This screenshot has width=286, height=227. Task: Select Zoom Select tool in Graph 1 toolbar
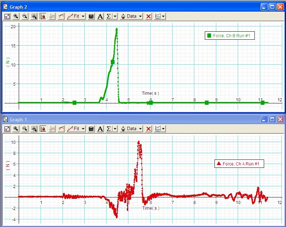[x=34, y=129]
